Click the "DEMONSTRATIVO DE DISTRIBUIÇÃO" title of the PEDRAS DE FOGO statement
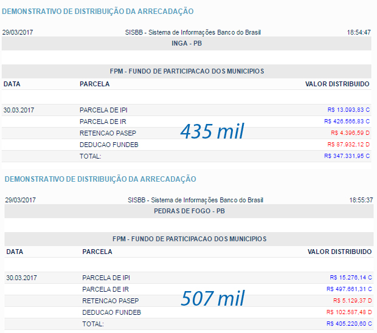This screenshot has height=333, width=377. click(100, 179)
